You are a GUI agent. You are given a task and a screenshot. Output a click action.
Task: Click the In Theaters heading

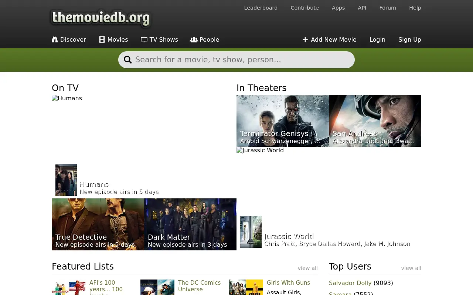click(x=262, y=88)
